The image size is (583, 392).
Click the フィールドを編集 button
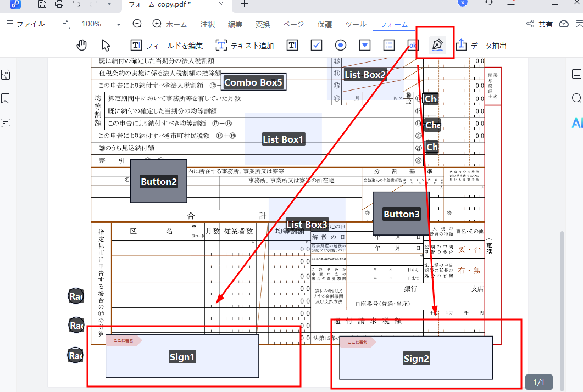167,46
